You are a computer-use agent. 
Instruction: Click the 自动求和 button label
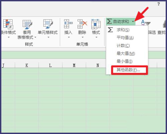point(121,21)
